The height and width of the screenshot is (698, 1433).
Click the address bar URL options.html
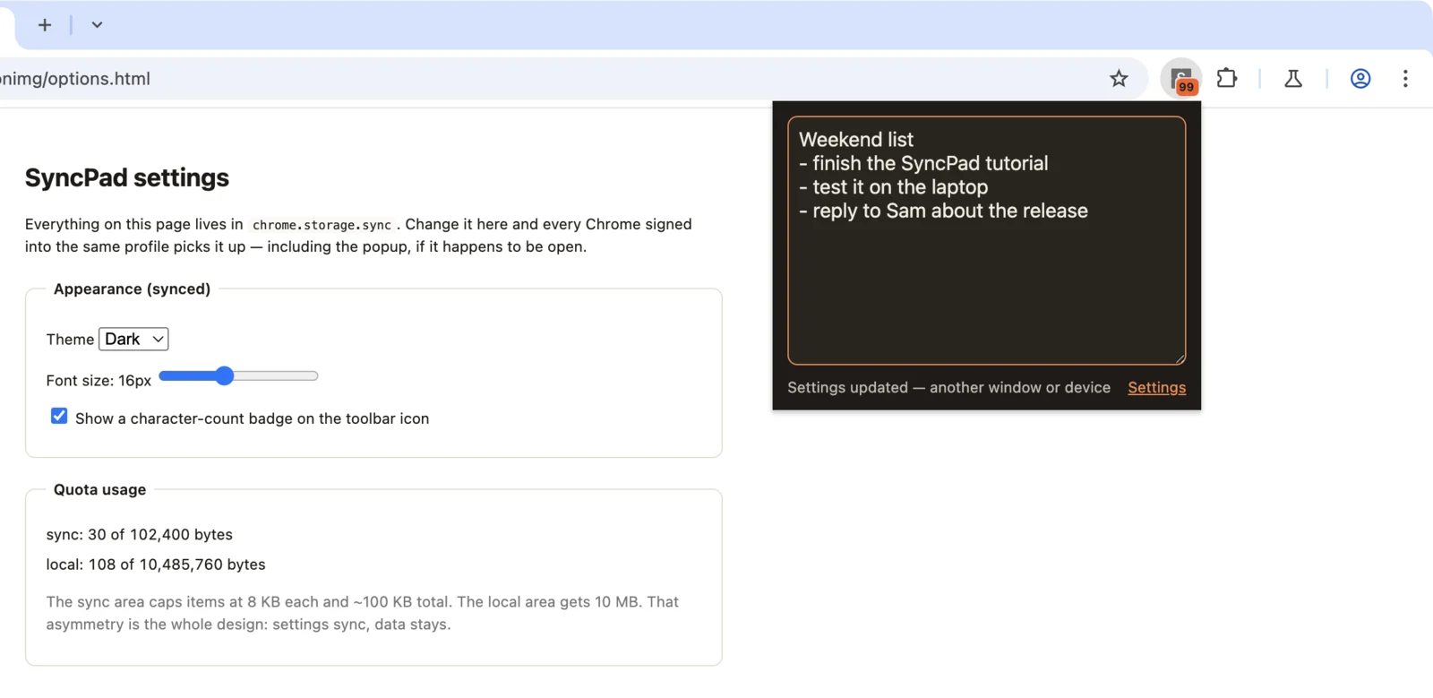point(75,79)
